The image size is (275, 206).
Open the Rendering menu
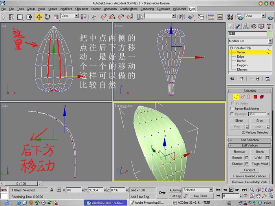pos(147,9)
